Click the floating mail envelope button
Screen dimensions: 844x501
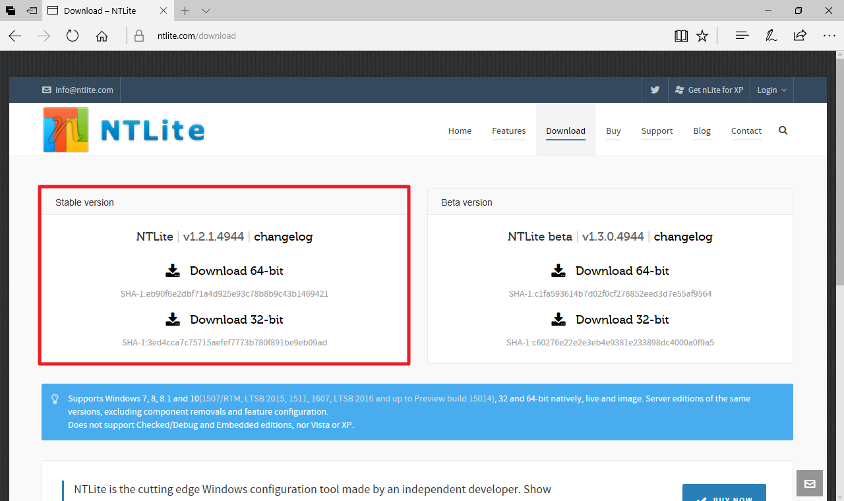(x=810, y=484)
